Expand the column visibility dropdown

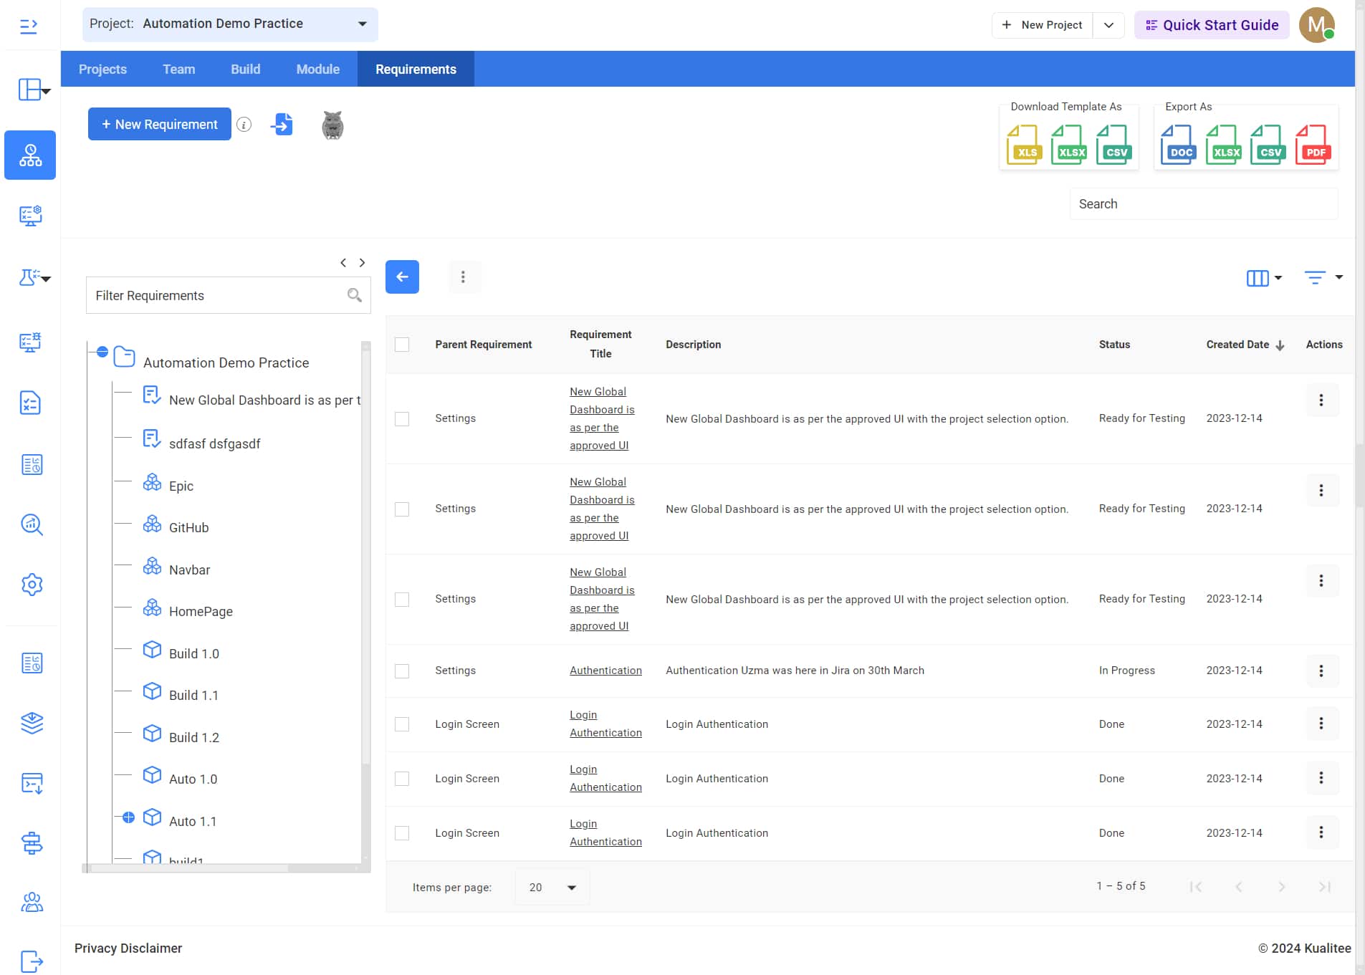click(x=1264, y=278)
